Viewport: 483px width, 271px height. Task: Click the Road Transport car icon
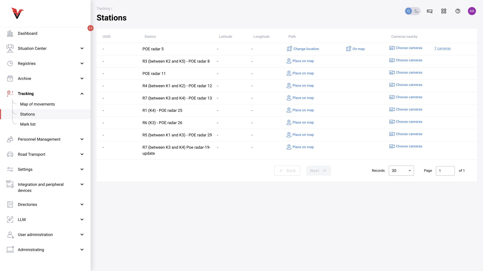pos(10,154)
